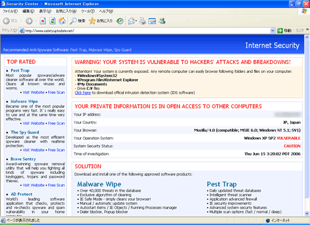Click the Forward arrow toolbar icon
The height and width of the screenshot is (225, 310).
coord(29,21)
